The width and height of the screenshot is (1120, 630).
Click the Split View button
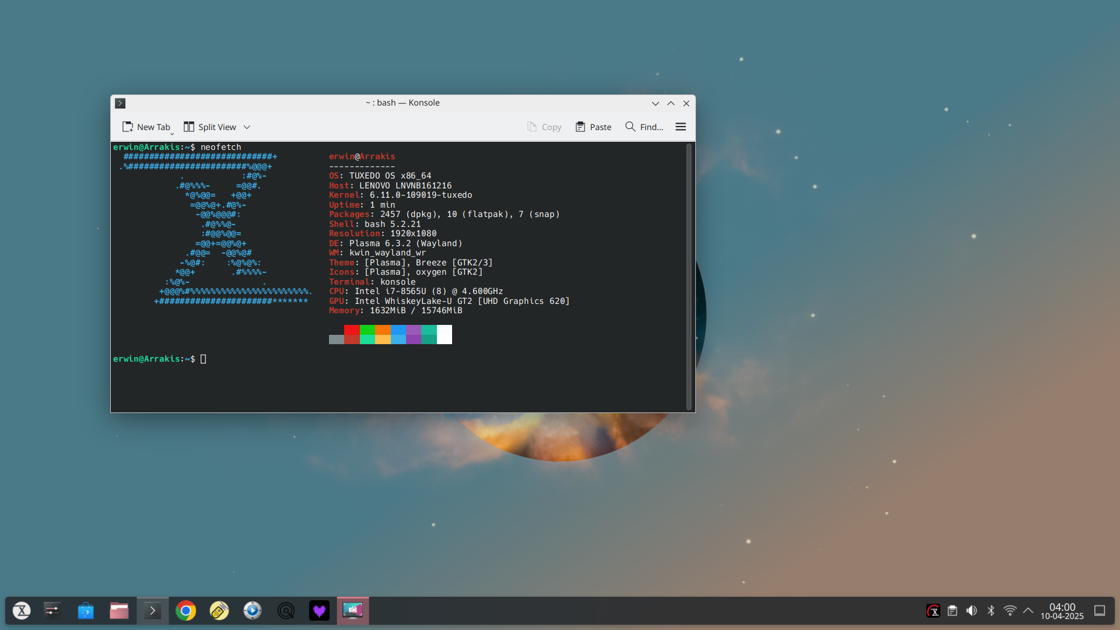210,127
